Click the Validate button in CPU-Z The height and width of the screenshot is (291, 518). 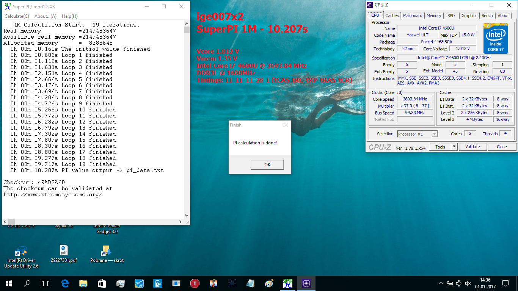[x=472, y=147]
